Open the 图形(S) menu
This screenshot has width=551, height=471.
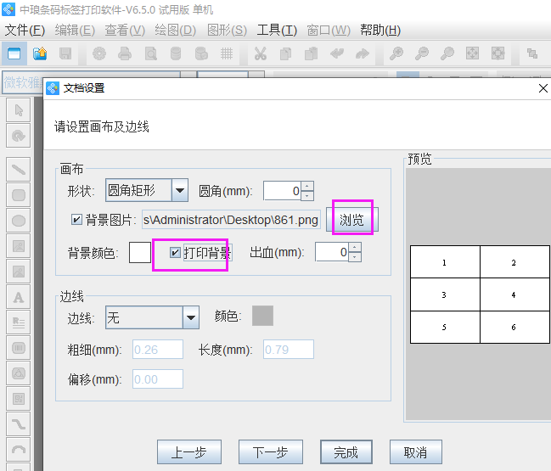click(227, 31)
